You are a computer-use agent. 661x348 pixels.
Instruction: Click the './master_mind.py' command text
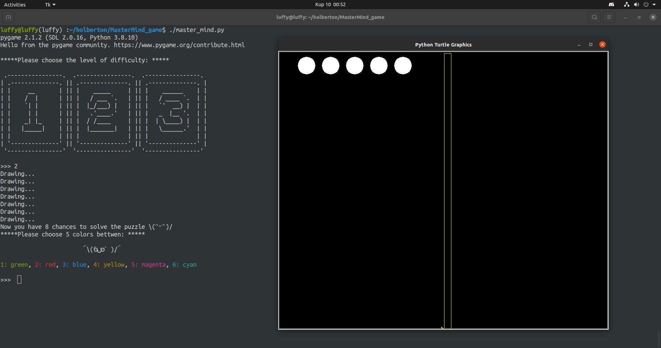click(197, 30)
